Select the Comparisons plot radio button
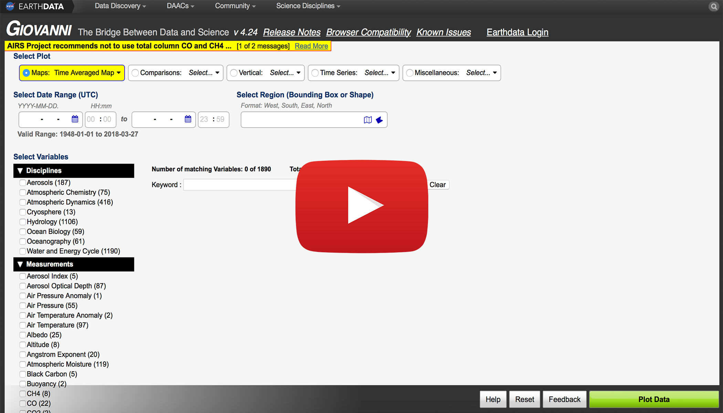The width and height of the screenshot is (723, 413). click(135, 73)
